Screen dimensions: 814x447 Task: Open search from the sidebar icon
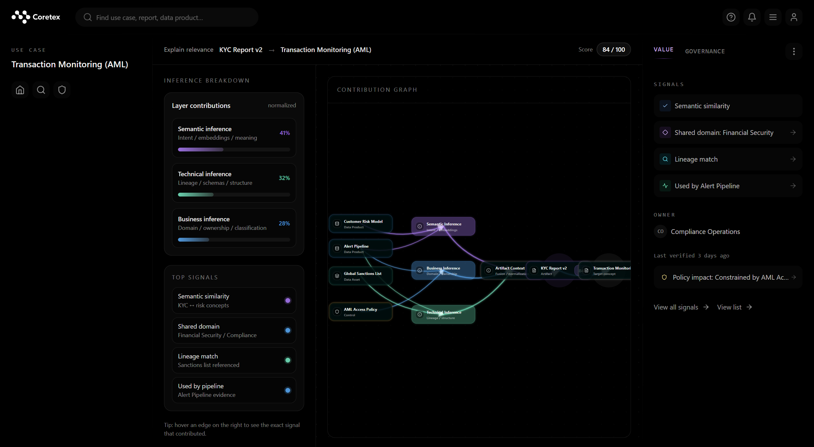[x=41, y=90]
